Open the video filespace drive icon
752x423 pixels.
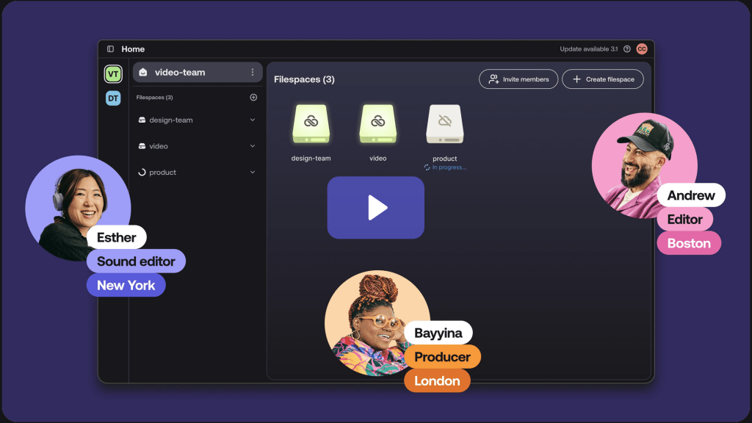(377, 124)
